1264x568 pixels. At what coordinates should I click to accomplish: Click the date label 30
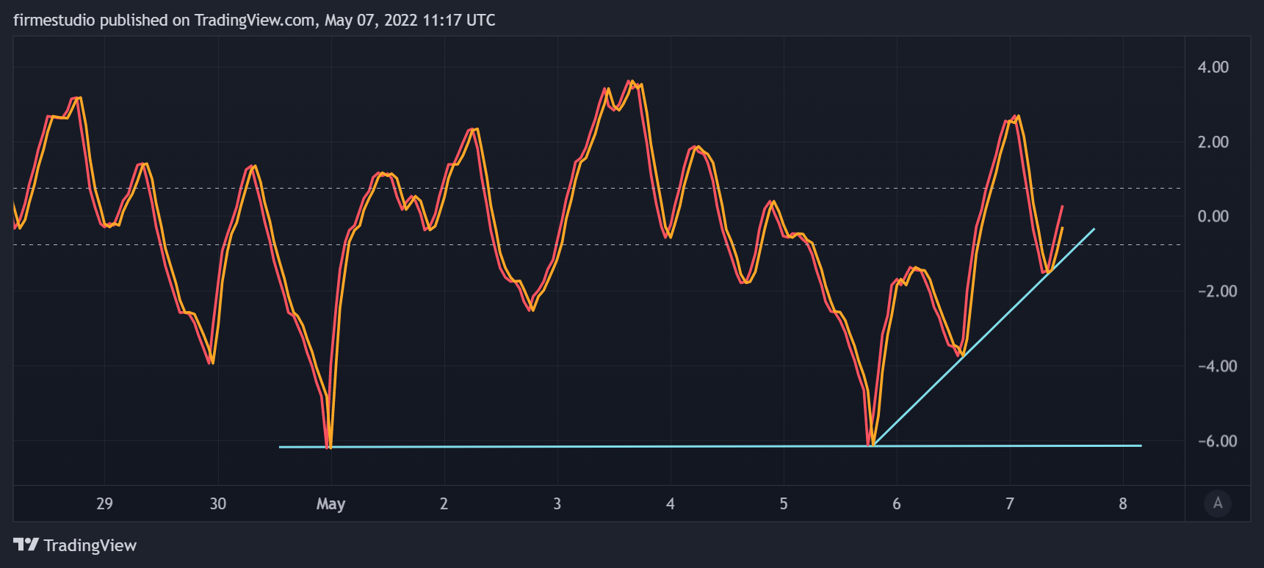coord(217,503)
